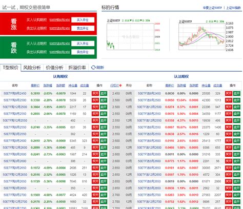Open contract 50ETF购8月2600
Screen dimensions: 243x209
click(15, 154)
